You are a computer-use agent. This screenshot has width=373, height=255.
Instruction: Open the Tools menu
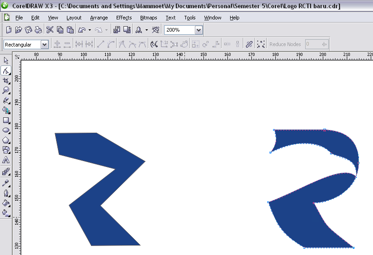click(190, 18)
